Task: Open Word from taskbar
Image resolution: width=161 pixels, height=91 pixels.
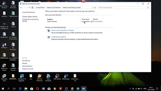Action: (x=43, y=89)
